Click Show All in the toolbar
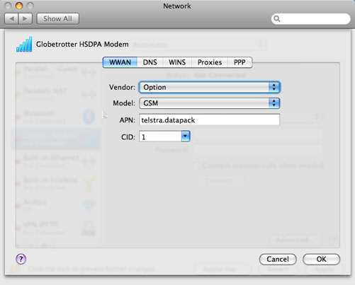 click(x=57, y=18)
